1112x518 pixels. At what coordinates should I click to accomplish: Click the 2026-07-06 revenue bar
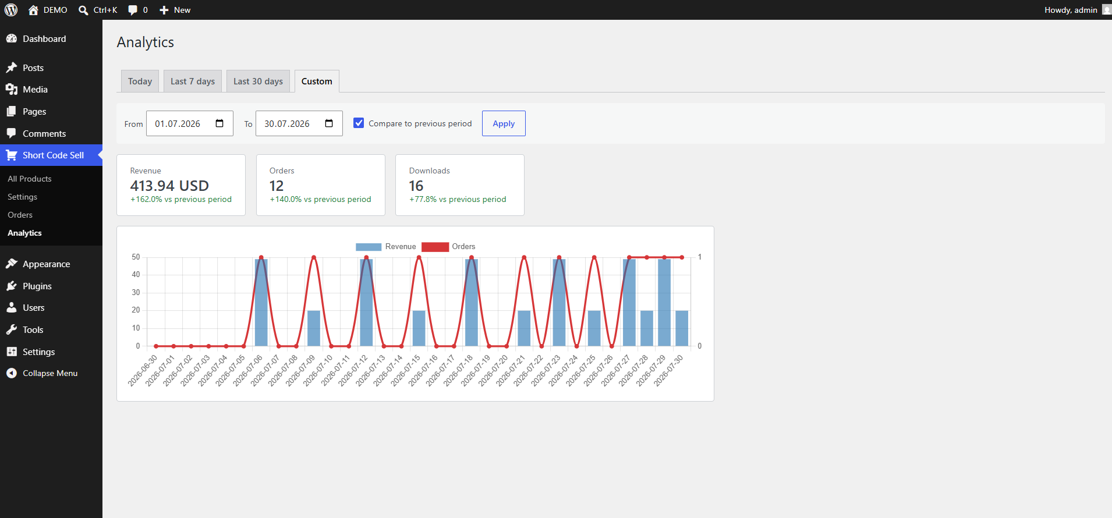tap(261, 302)
